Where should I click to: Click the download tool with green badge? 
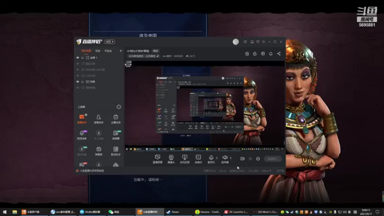point(82,151)
